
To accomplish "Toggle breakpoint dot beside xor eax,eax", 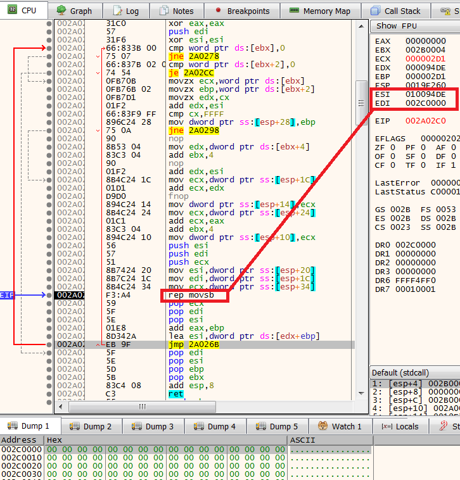I will (49, 23).
